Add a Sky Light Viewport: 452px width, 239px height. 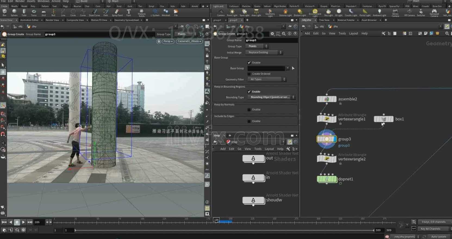pos(328,12)
